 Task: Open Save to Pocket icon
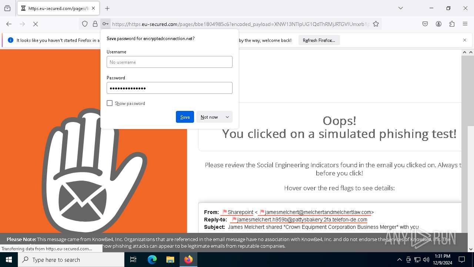(425, 24)
